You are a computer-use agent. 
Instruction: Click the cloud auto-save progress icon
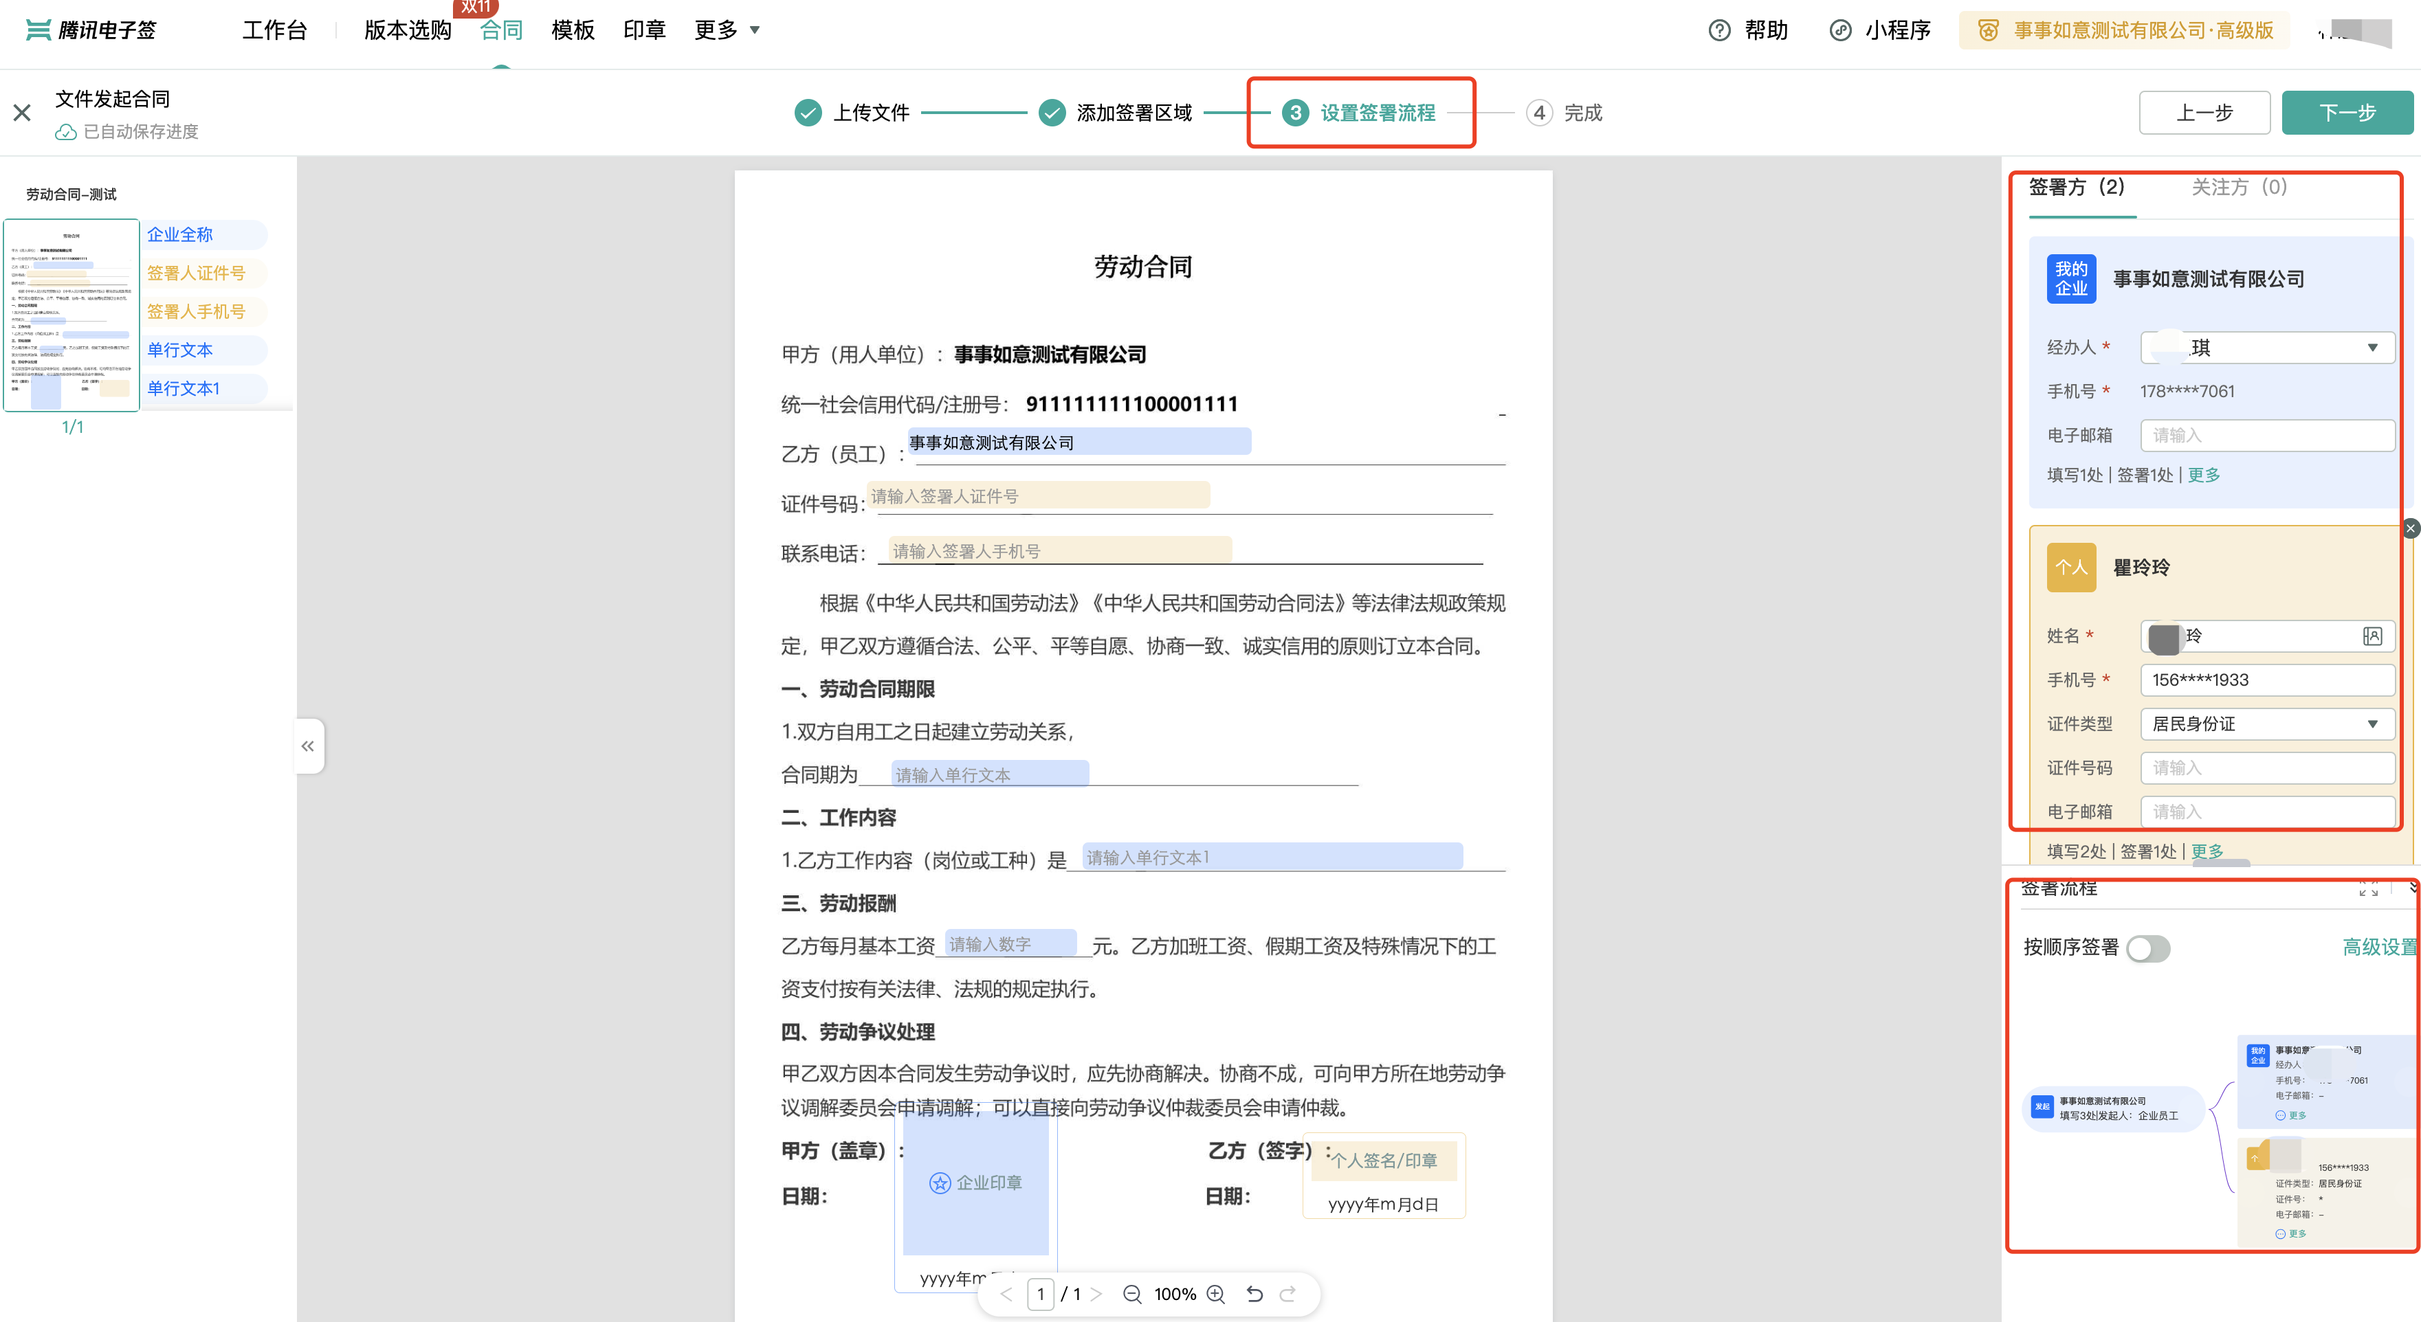tap(66, 131)
